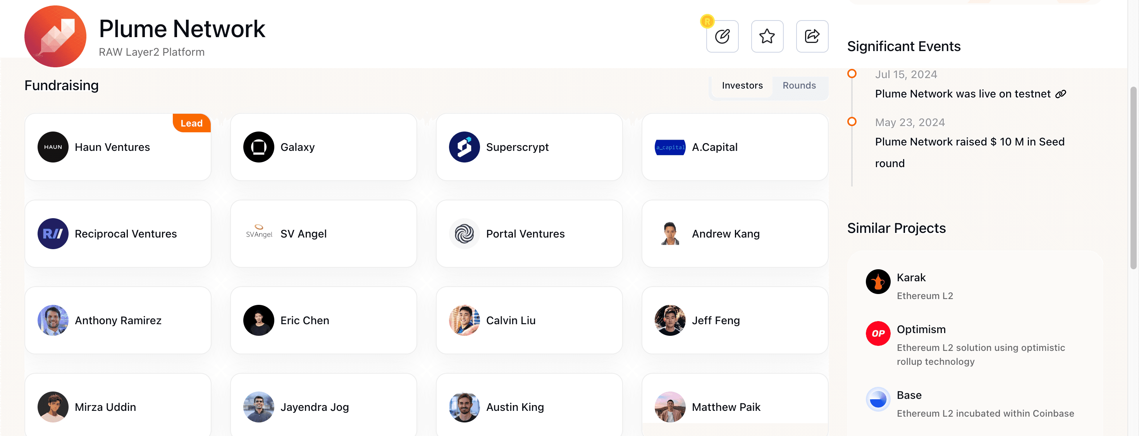Screen dimensions: 1139x436
Task: Click the Plume Network logo
Action: click(x=55, y=36)
